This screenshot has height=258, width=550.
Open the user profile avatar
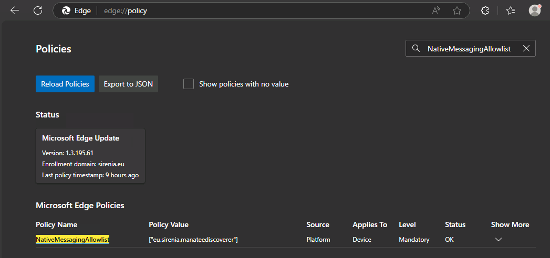tap(535, 10)
